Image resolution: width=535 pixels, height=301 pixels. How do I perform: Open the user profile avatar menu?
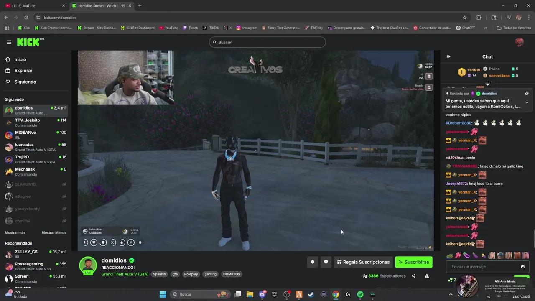519,42
